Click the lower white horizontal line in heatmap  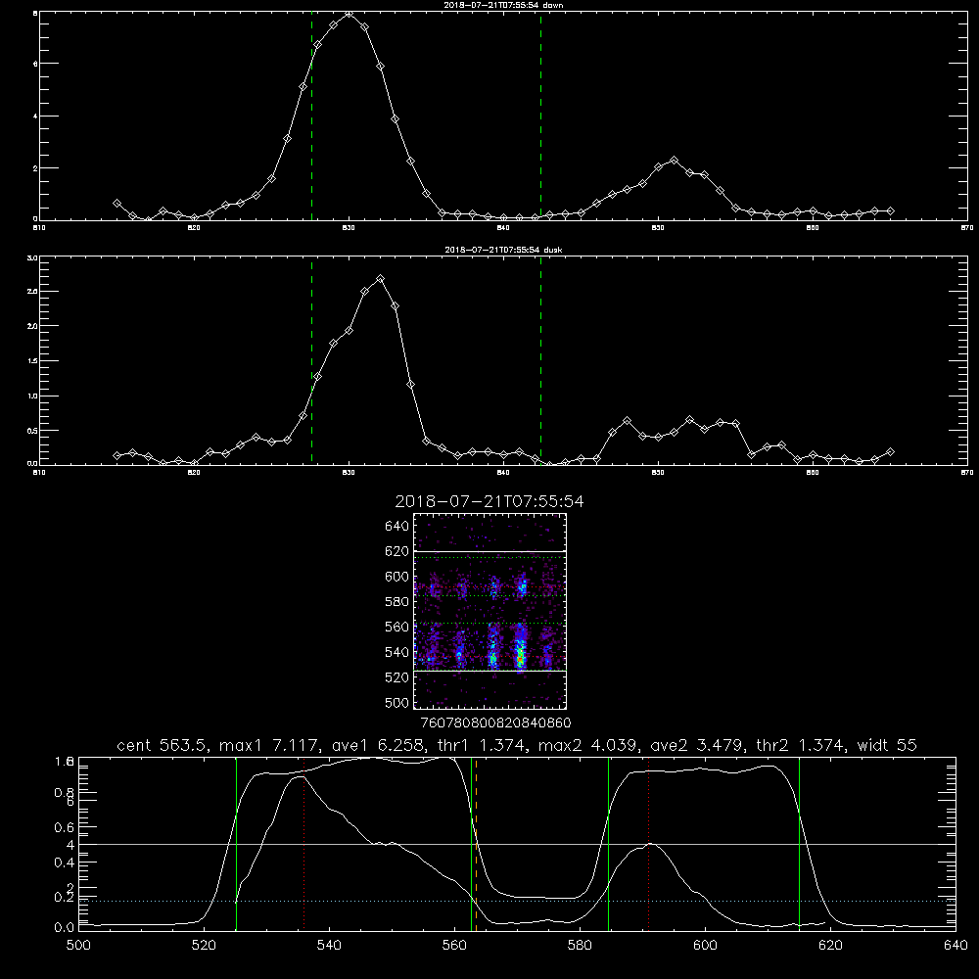pos(490,672)
